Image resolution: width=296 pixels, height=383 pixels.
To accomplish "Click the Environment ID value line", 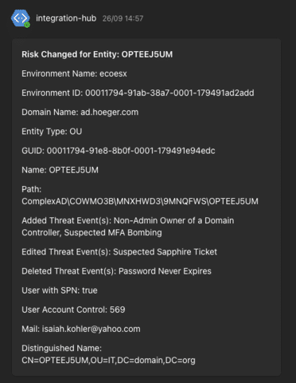I will pos(138,93).
